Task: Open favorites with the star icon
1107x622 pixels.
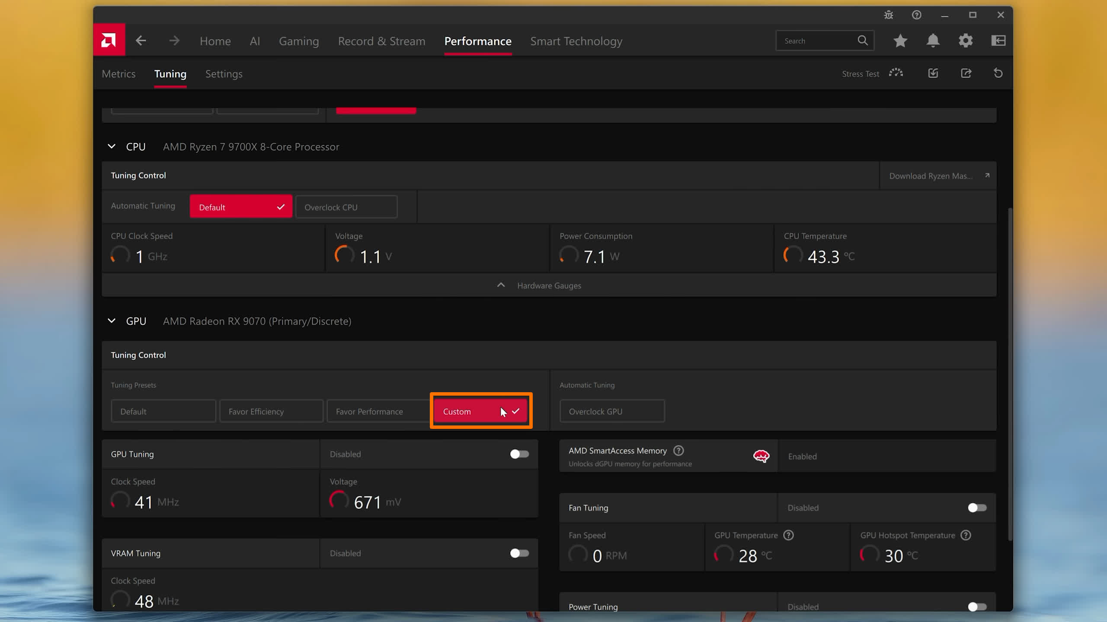Action: [900, 41]
